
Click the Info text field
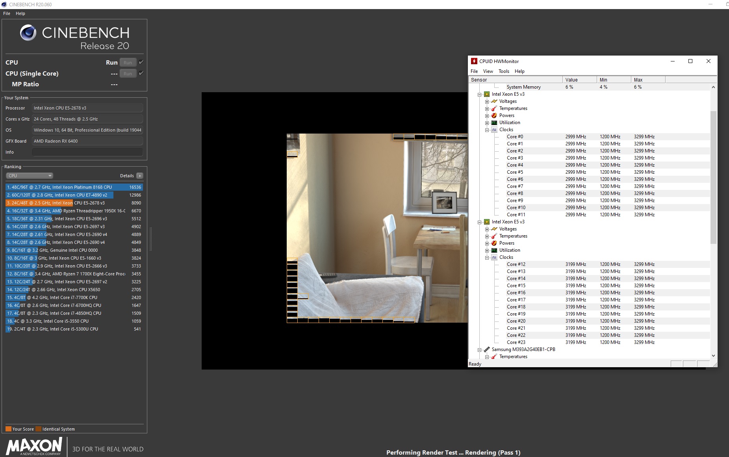point(87,152)
